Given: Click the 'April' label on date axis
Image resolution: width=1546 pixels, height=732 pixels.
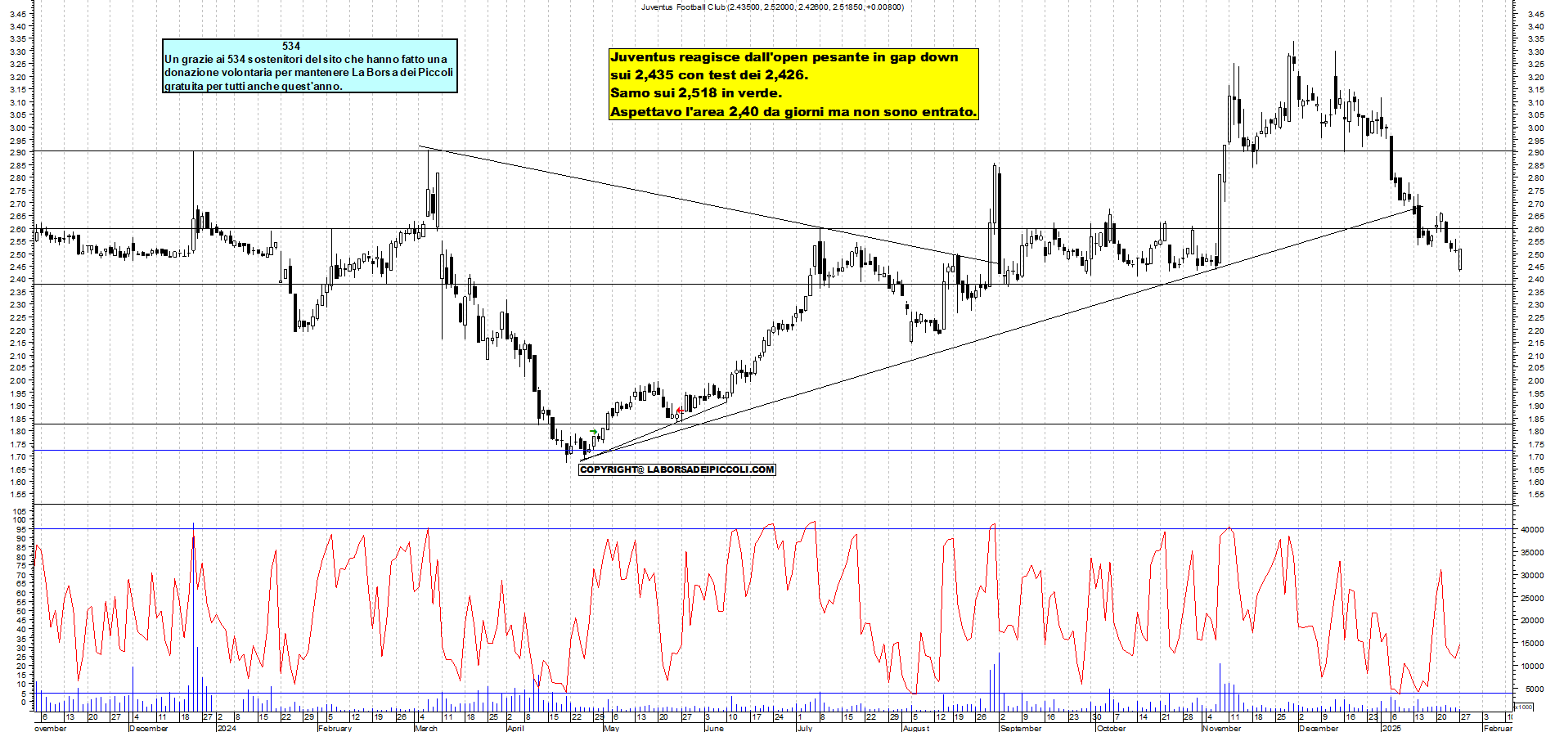Looking at the screenshot, I should [x=515, y=728].
